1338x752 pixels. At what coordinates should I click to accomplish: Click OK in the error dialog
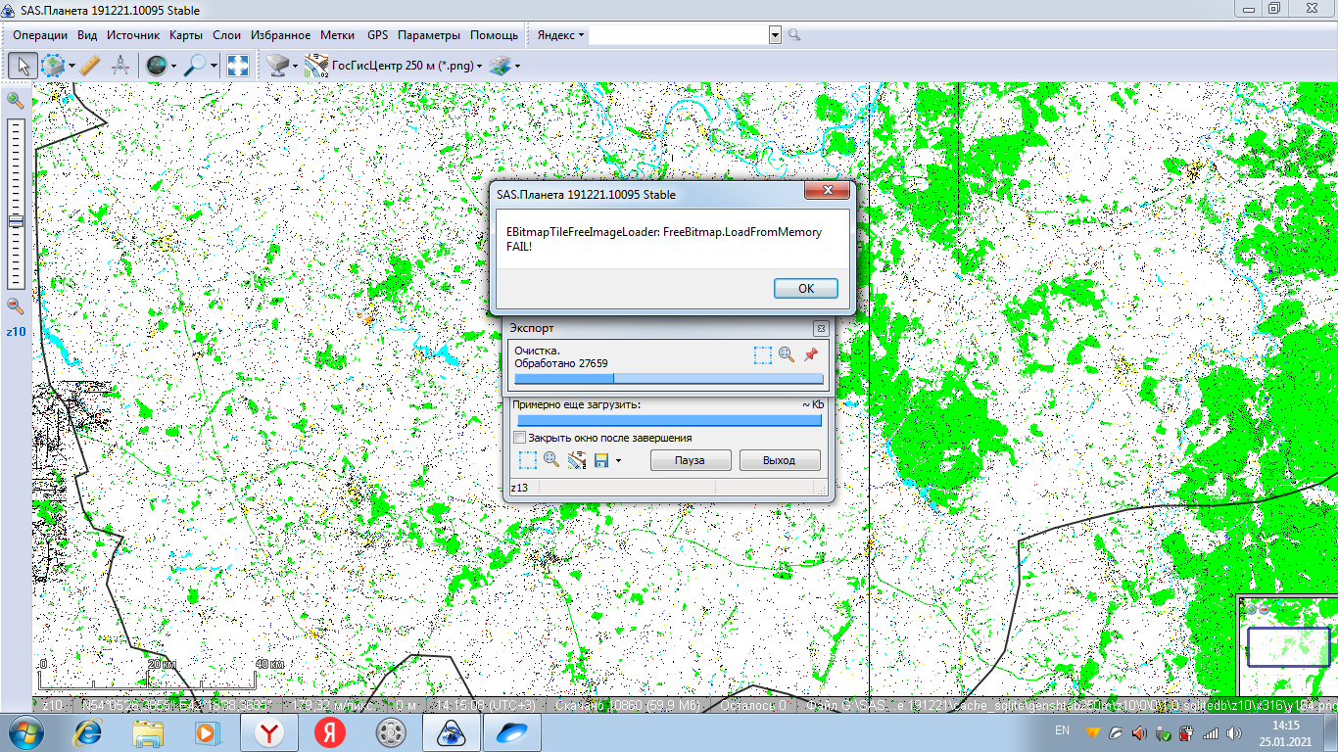(x=805, y=289)
